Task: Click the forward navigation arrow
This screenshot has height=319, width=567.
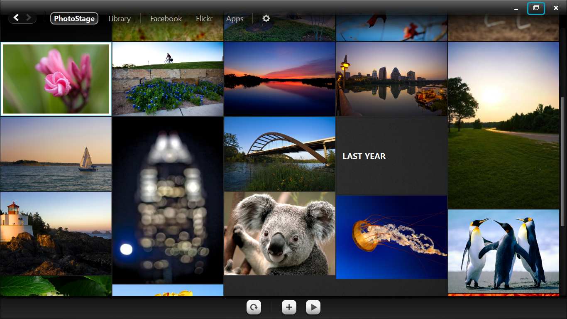Action: (x=29, y=17)
